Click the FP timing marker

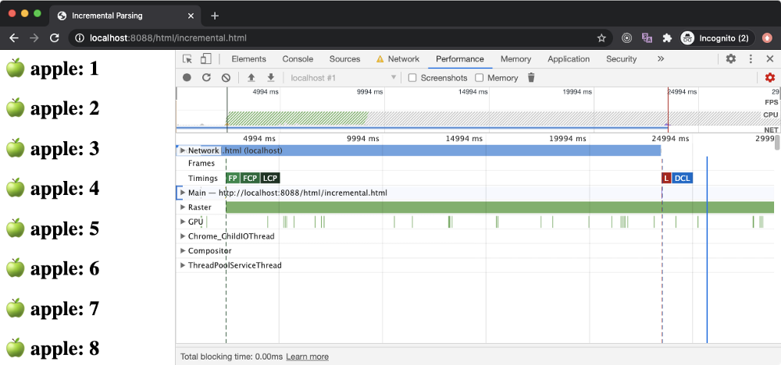[x=233, y=178]
